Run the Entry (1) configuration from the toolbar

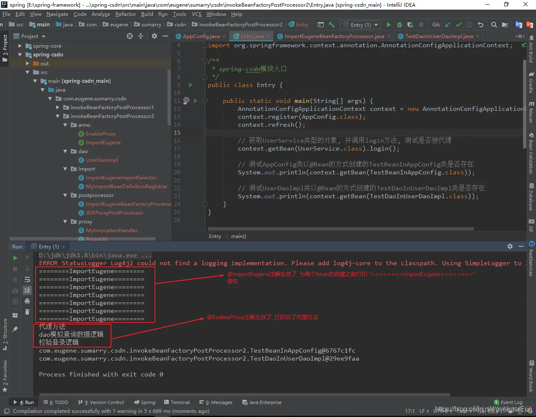point(389,25)
